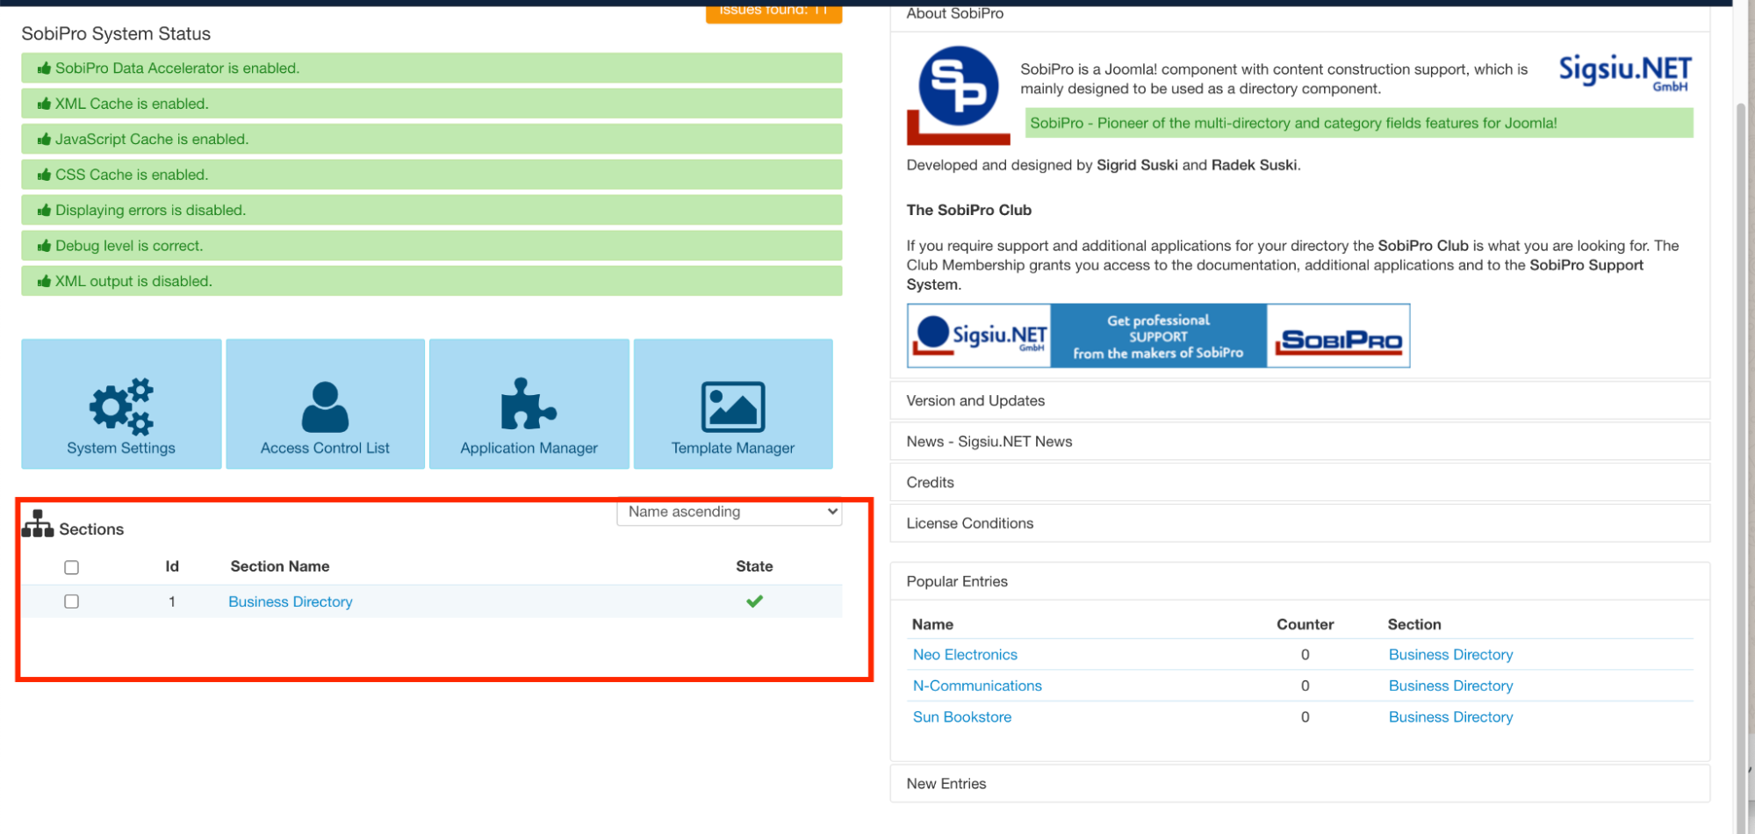
Task: Open Business Directory link in N-Communications row
Action: (x=1450, y=686)
